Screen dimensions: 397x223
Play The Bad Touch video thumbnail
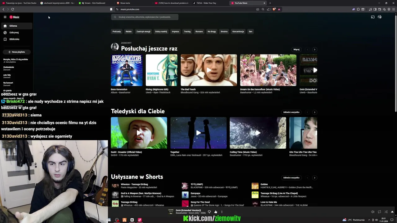pyautogui.click(x=209, y=70)
